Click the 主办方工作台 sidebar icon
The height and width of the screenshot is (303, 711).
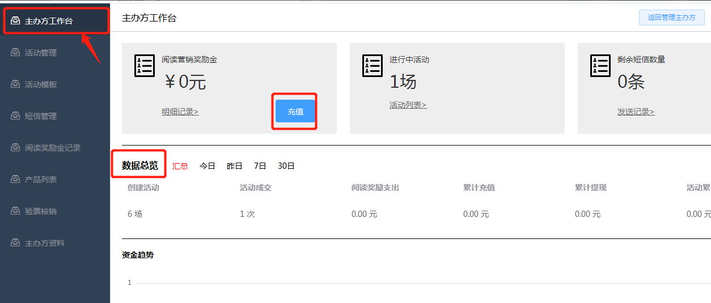tap(16, 21)
